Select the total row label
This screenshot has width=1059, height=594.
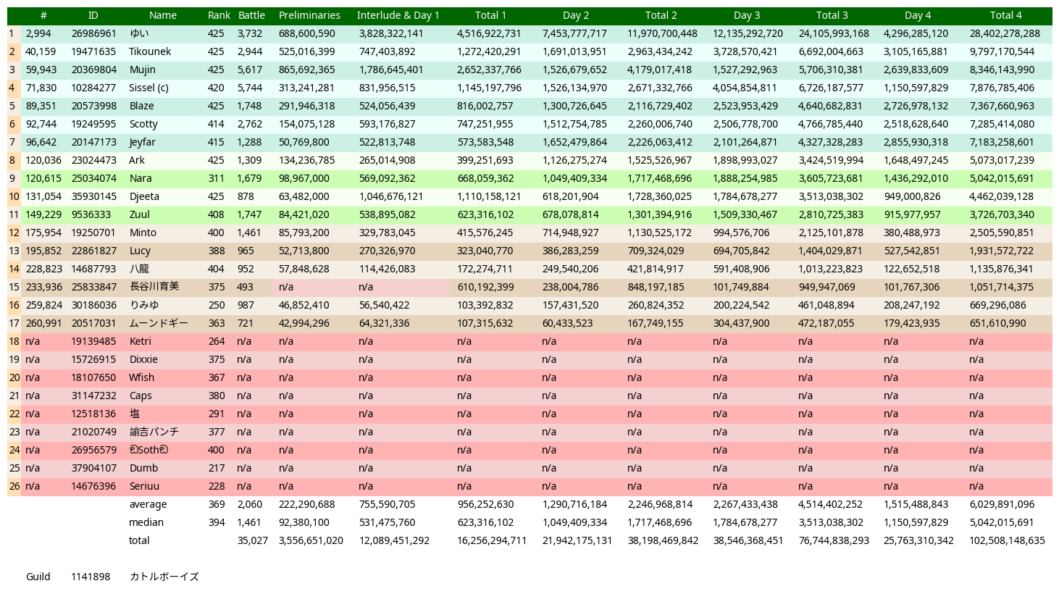click(x=139, y=540)
